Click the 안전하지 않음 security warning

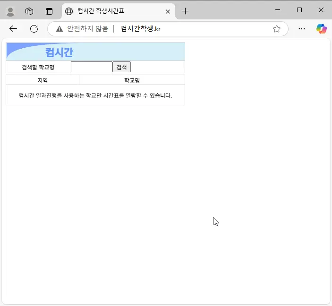pos(82,29)
